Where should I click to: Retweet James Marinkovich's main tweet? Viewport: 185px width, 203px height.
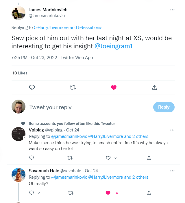(73, 87)
